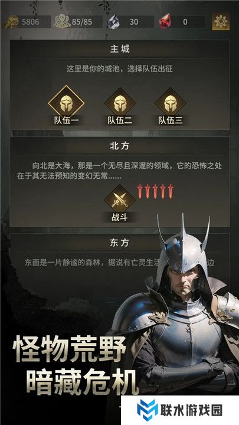Open settings with the gear icon
The width and height of the screenshot is (239, 425).
(x=221, y=21)
